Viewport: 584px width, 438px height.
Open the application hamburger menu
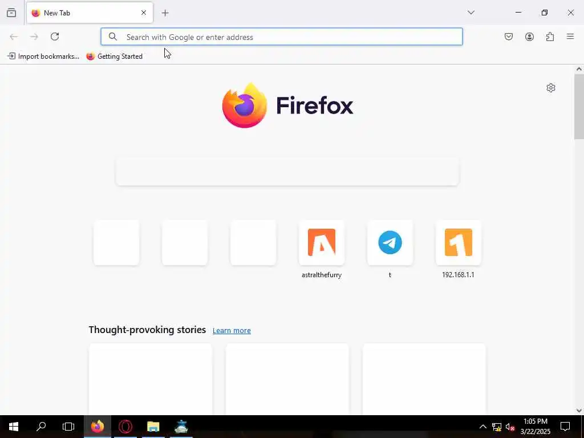570,36
